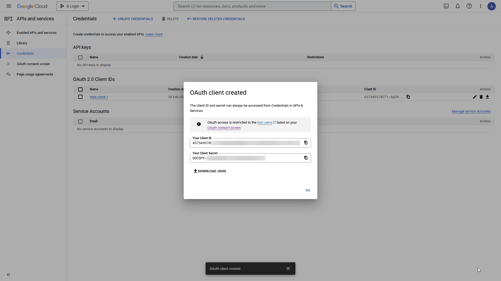This screenshot has height=281, width=501.
Task: Click the delete icon for Web client 1
Action: pyautogui.click(x=481, y=97)
